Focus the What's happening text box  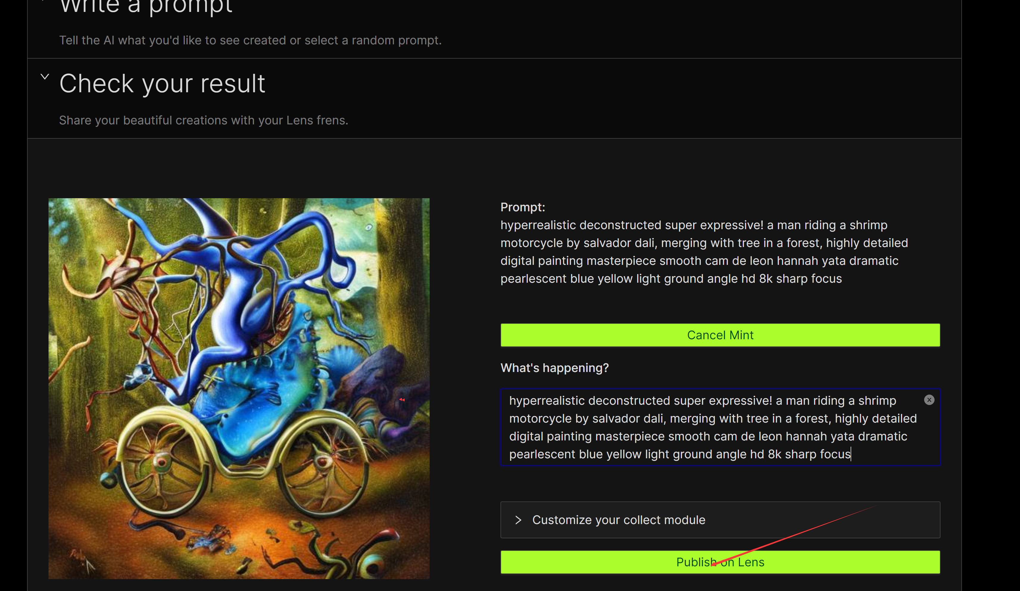coord(720,427)
